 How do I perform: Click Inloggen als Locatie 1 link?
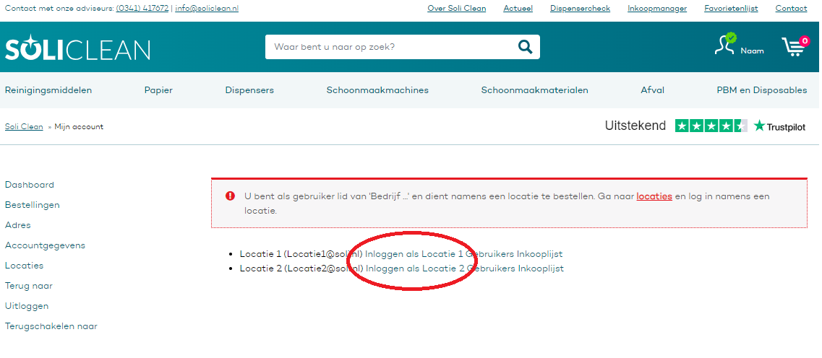[414, 254]
